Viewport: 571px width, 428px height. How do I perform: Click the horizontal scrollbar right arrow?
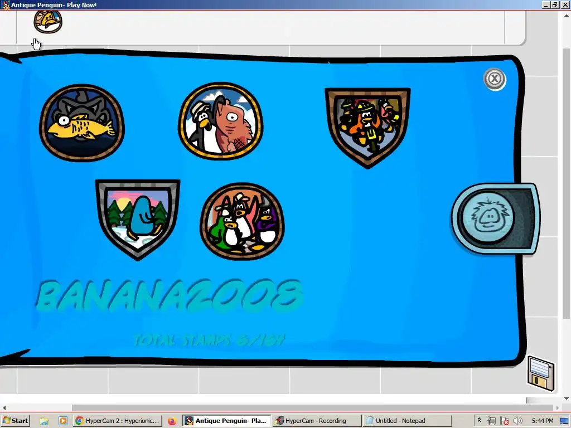point(558,407)
